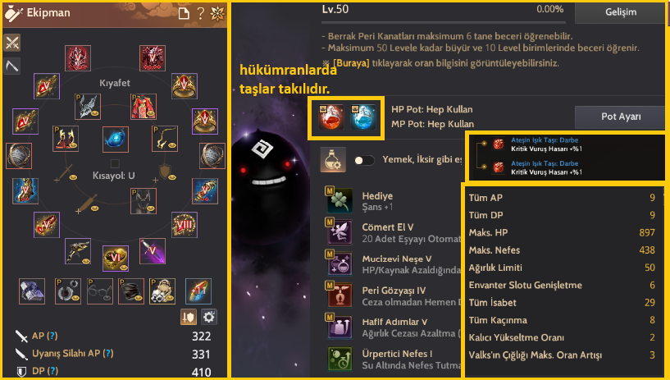
Task: Open the help question mark in Ekipman
Action: [x=200, y=13]
